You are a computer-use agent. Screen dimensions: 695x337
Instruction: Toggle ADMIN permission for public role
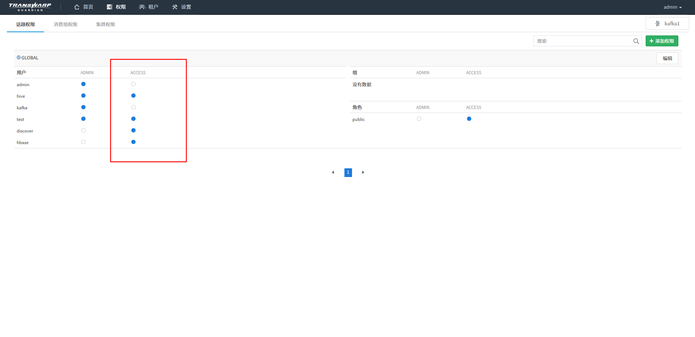(419, 119)
